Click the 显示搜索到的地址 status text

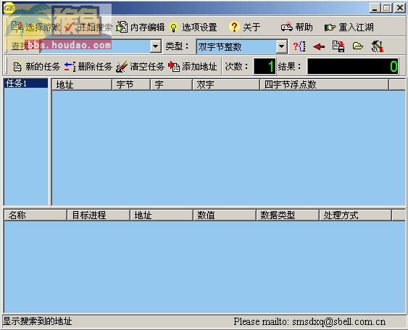[x=38, y=321]
